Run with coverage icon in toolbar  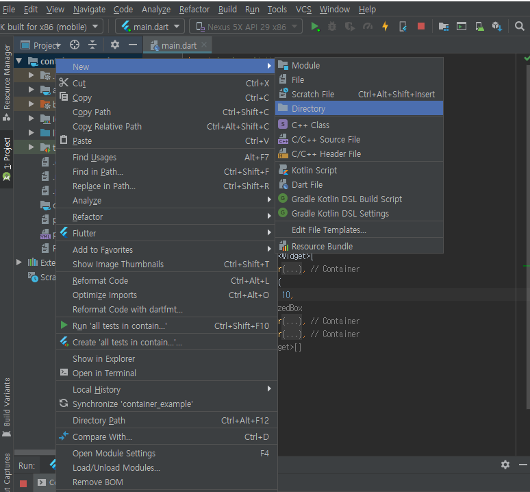tap(349, 26)
